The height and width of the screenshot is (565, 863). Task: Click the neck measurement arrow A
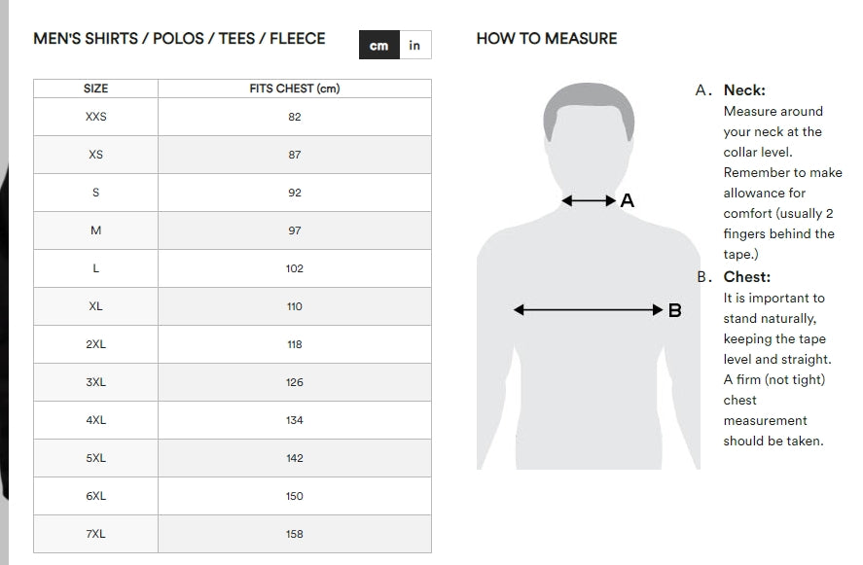tap(589, 200)
